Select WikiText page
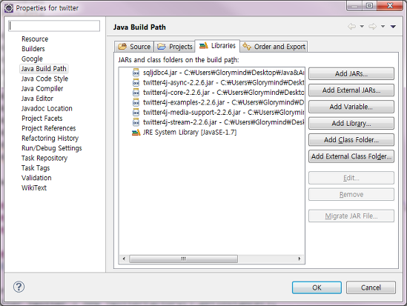The width and height of the screenshot is (407, 306). (x=34, y=187)
